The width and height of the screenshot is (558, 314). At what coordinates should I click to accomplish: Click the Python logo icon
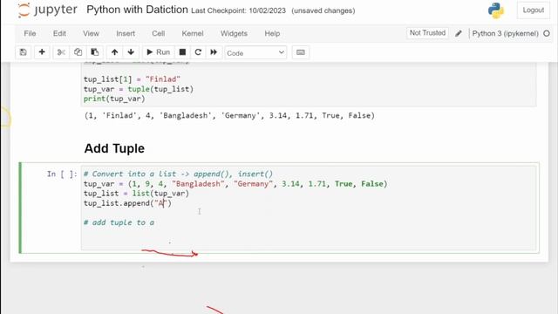496,10
